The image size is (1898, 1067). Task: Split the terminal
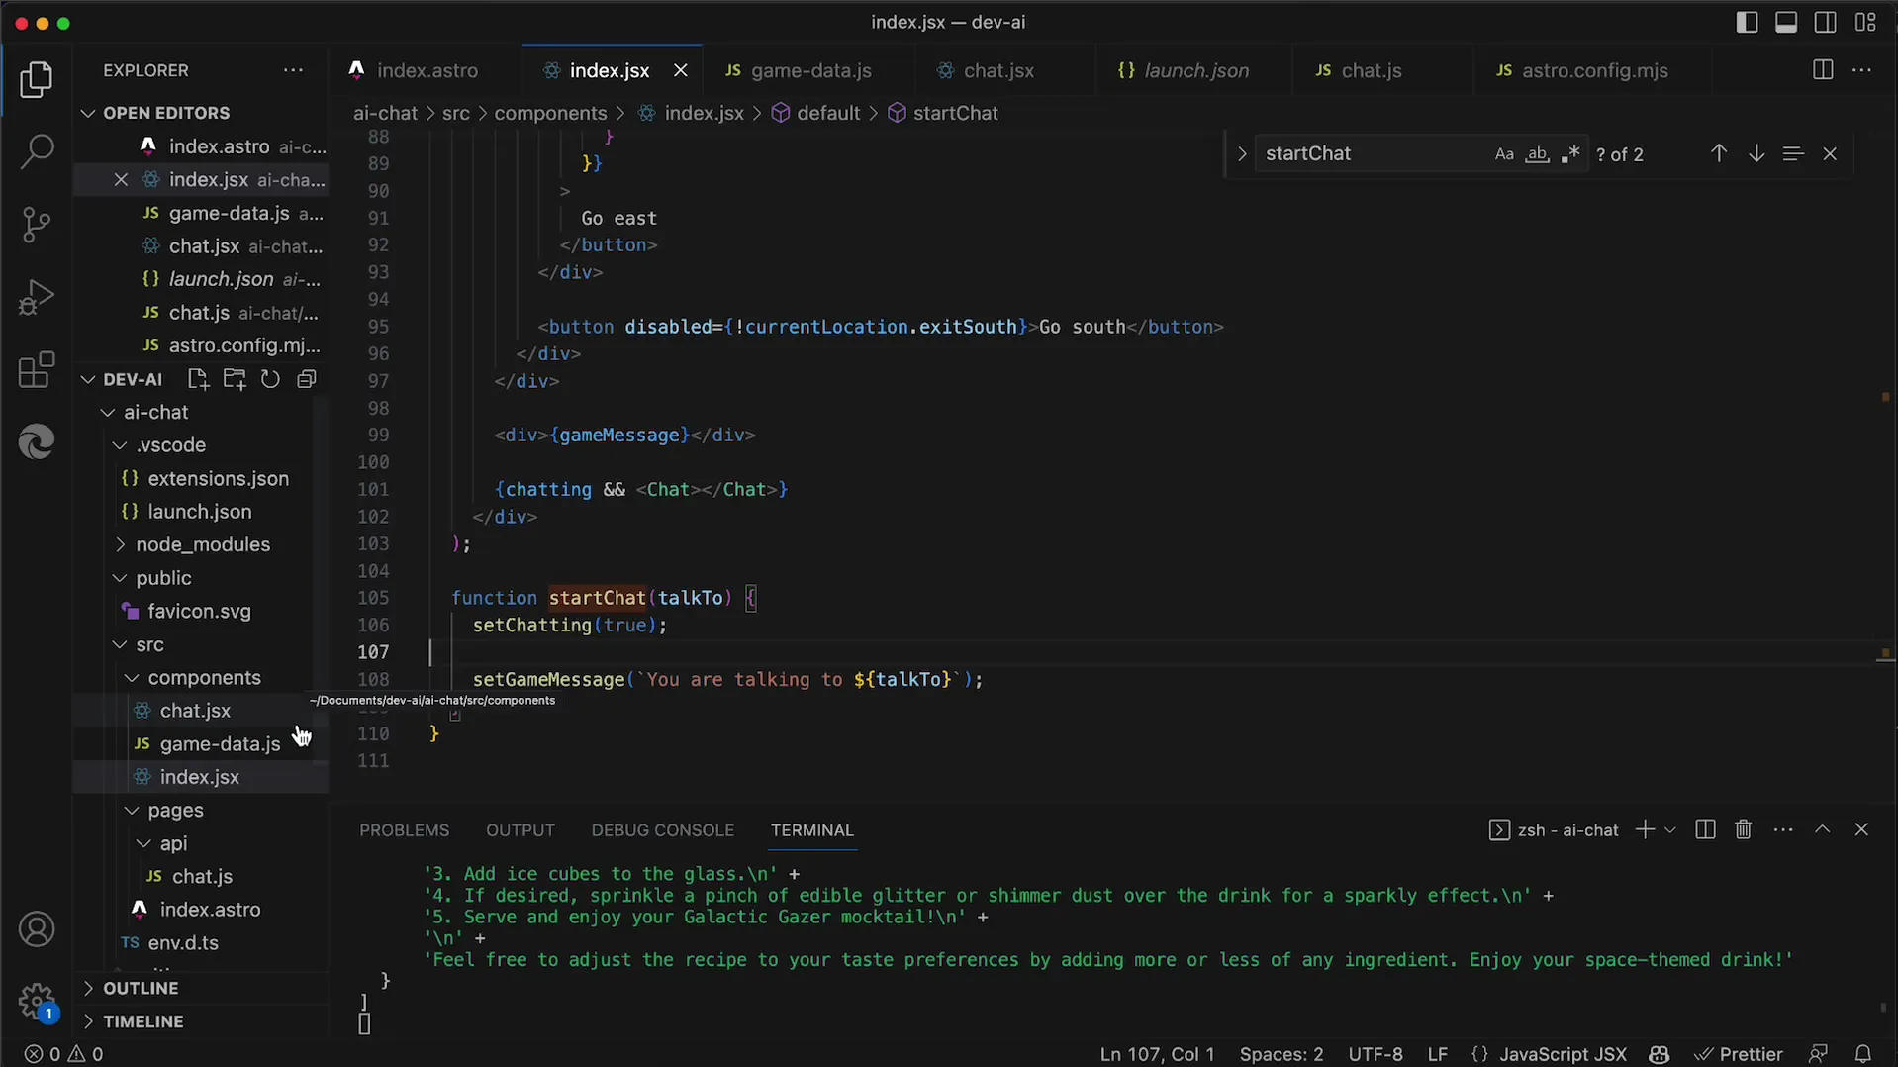click(x=1705, y=829)
